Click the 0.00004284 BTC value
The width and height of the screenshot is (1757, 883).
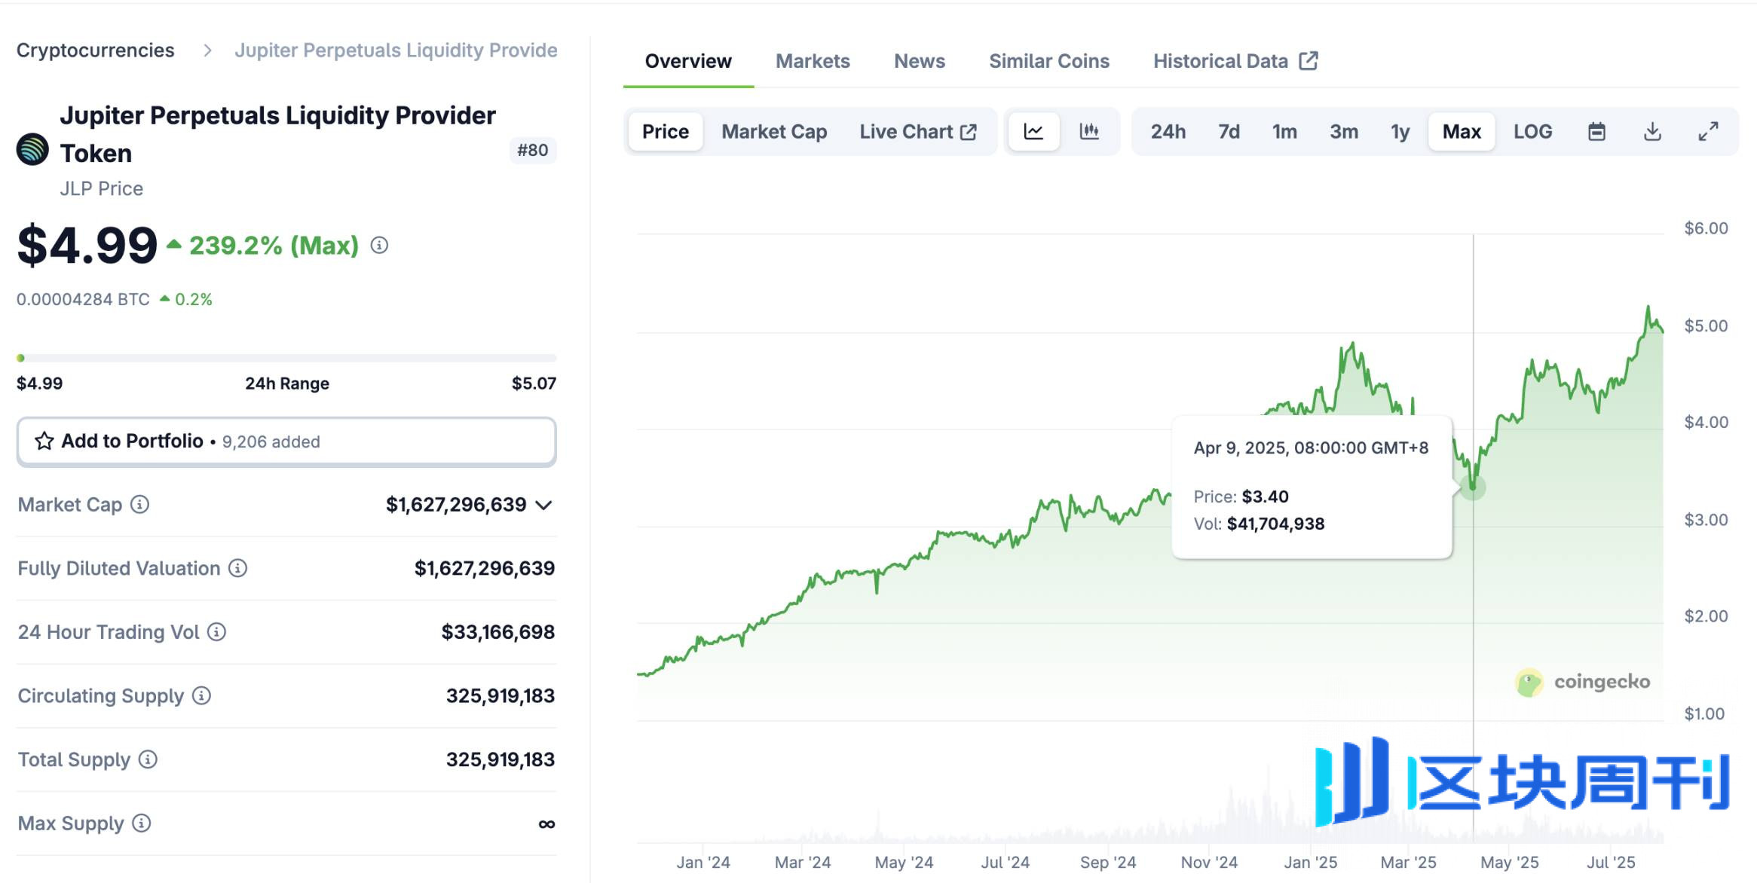click(x=83, y=299)
